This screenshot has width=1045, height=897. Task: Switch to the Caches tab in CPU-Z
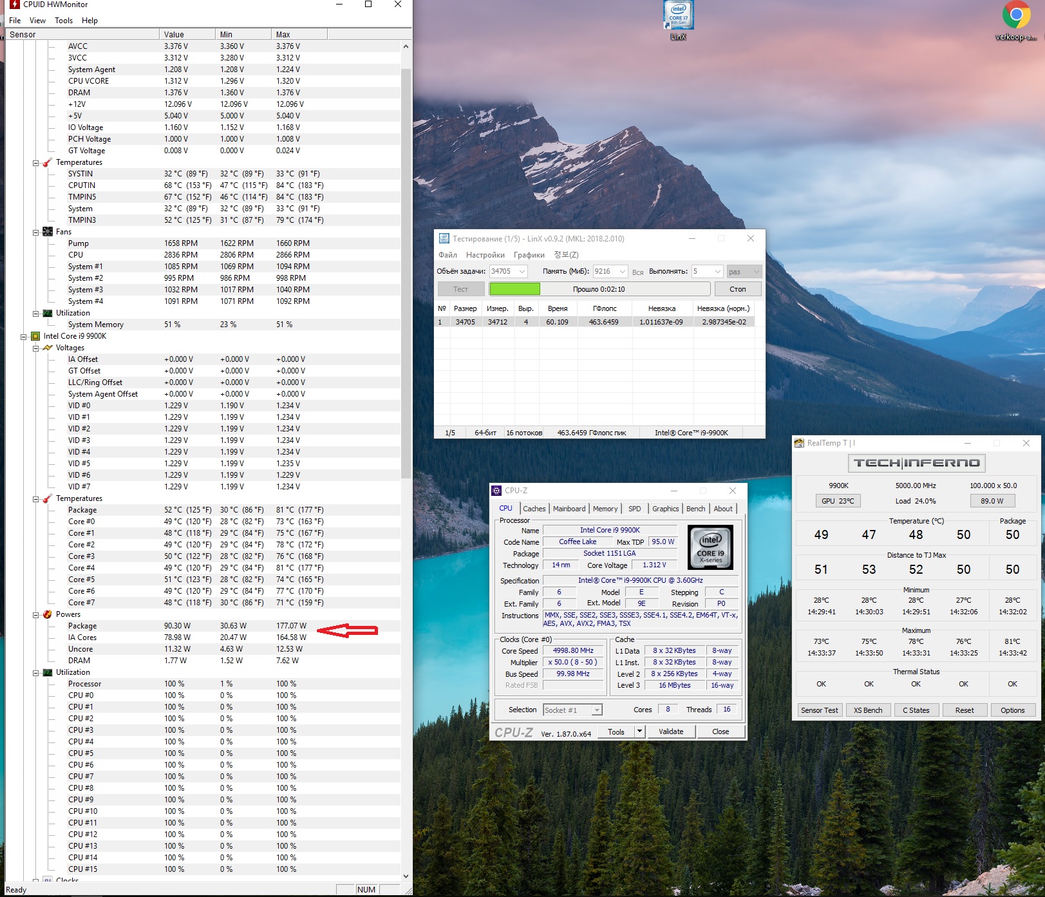534,509
